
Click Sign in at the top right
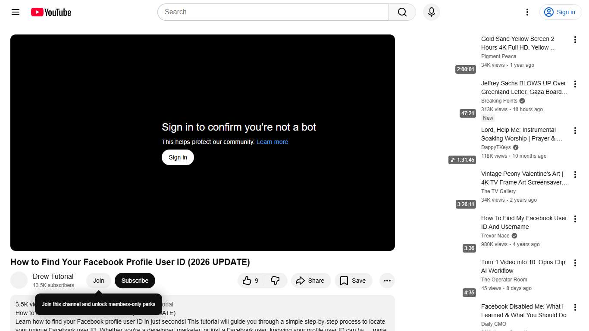coord(560,12)
